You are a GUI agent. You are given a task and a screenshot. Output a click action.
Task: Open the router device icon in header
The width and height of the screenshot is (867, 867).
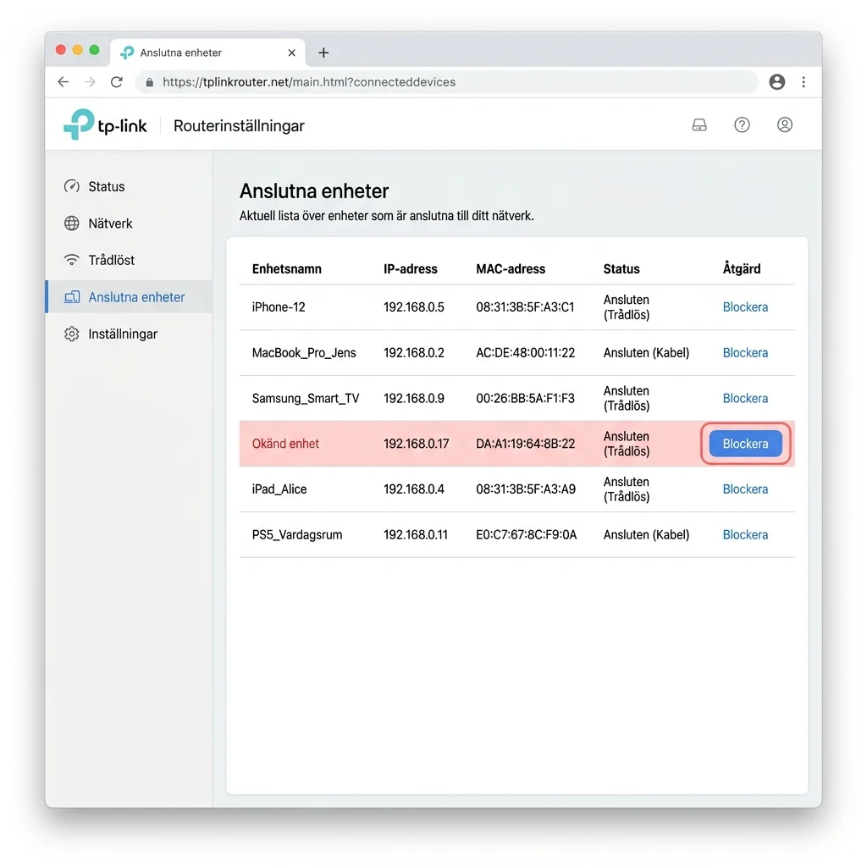tap(699, 125)
